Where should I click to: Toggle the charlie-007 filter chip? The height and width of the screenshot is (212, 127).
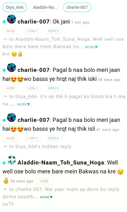pyautogui.click(x=77, y=7)
